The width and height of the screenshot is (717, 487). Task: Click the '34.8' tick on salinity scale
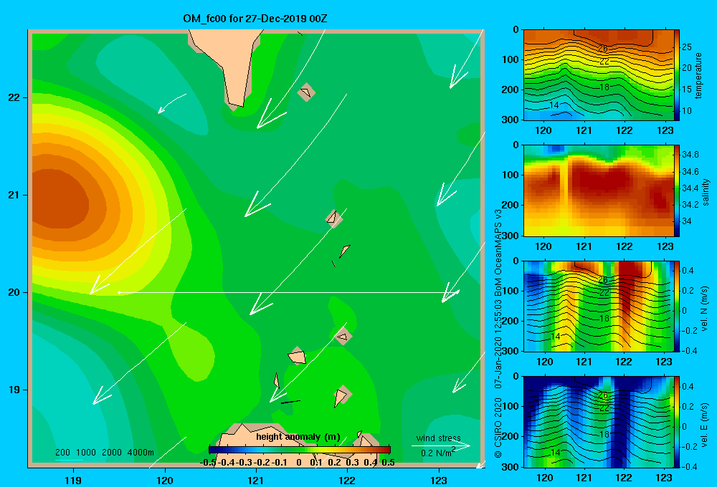[x=690, y=155]
